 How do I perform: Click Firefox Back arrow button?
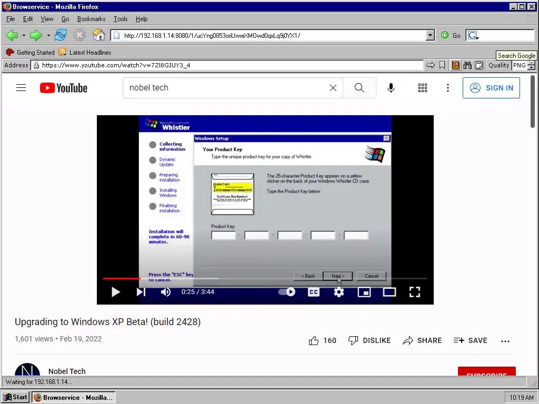(x=12, y=35)
